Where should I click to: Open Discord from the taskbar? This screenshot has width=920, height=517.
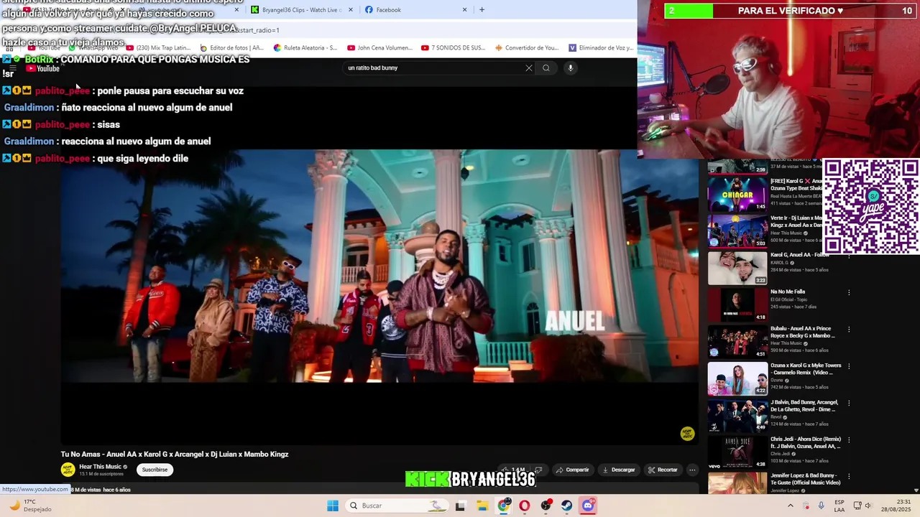click(x=588, y=506)
